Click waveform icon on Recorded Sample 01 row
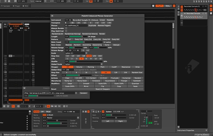 [x=206, y=6]
